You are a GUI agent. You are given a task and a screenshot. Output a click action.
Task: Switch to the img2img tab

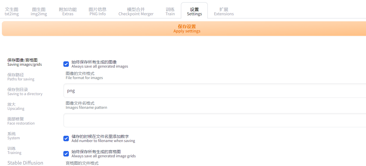point(39,11)
